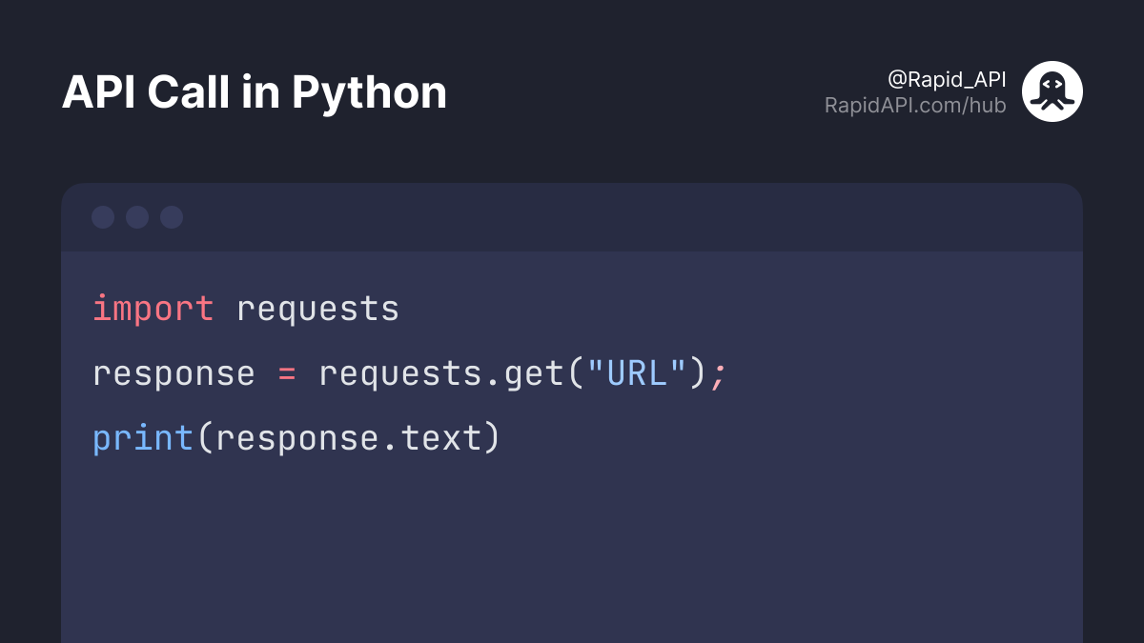Click the closing parenthesis before semicolon
The height and width of the screenshot is (643, 1144).
(698, 373)
